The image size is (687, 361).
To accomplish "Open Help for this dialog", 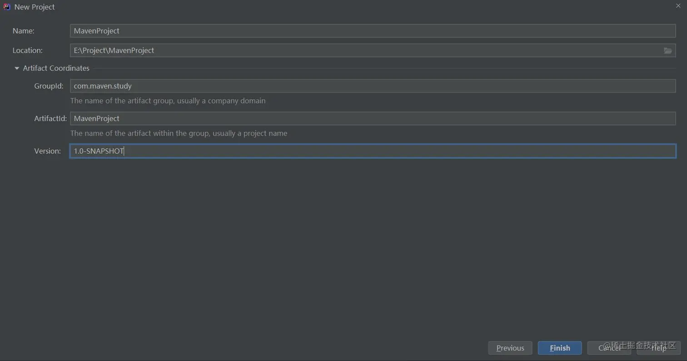I will (x=659, y=348).
